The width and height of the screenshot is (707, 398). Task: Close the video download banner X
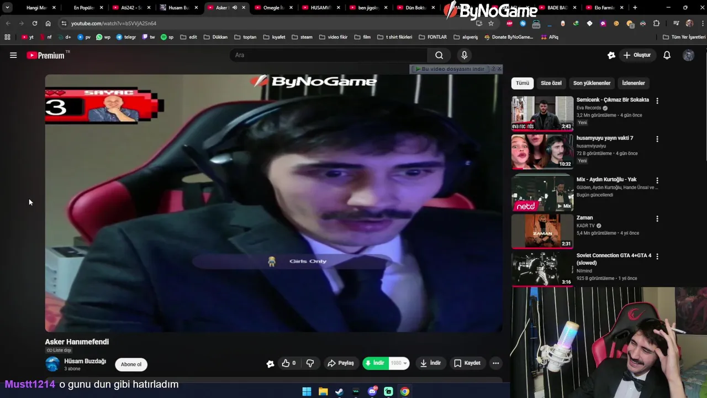tap(499, 69)
